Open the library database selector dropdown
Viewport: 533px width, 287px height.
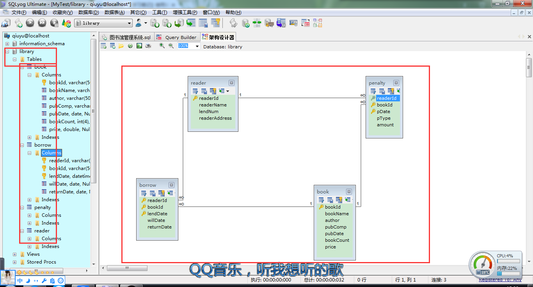point(129,23)
